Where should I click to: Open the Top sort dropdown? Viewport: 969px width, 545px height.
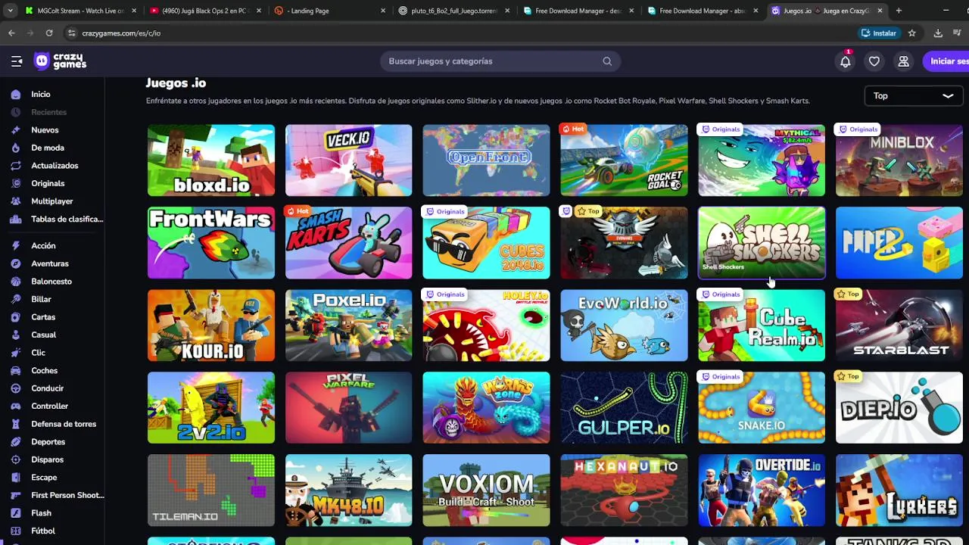coord(914,96)
